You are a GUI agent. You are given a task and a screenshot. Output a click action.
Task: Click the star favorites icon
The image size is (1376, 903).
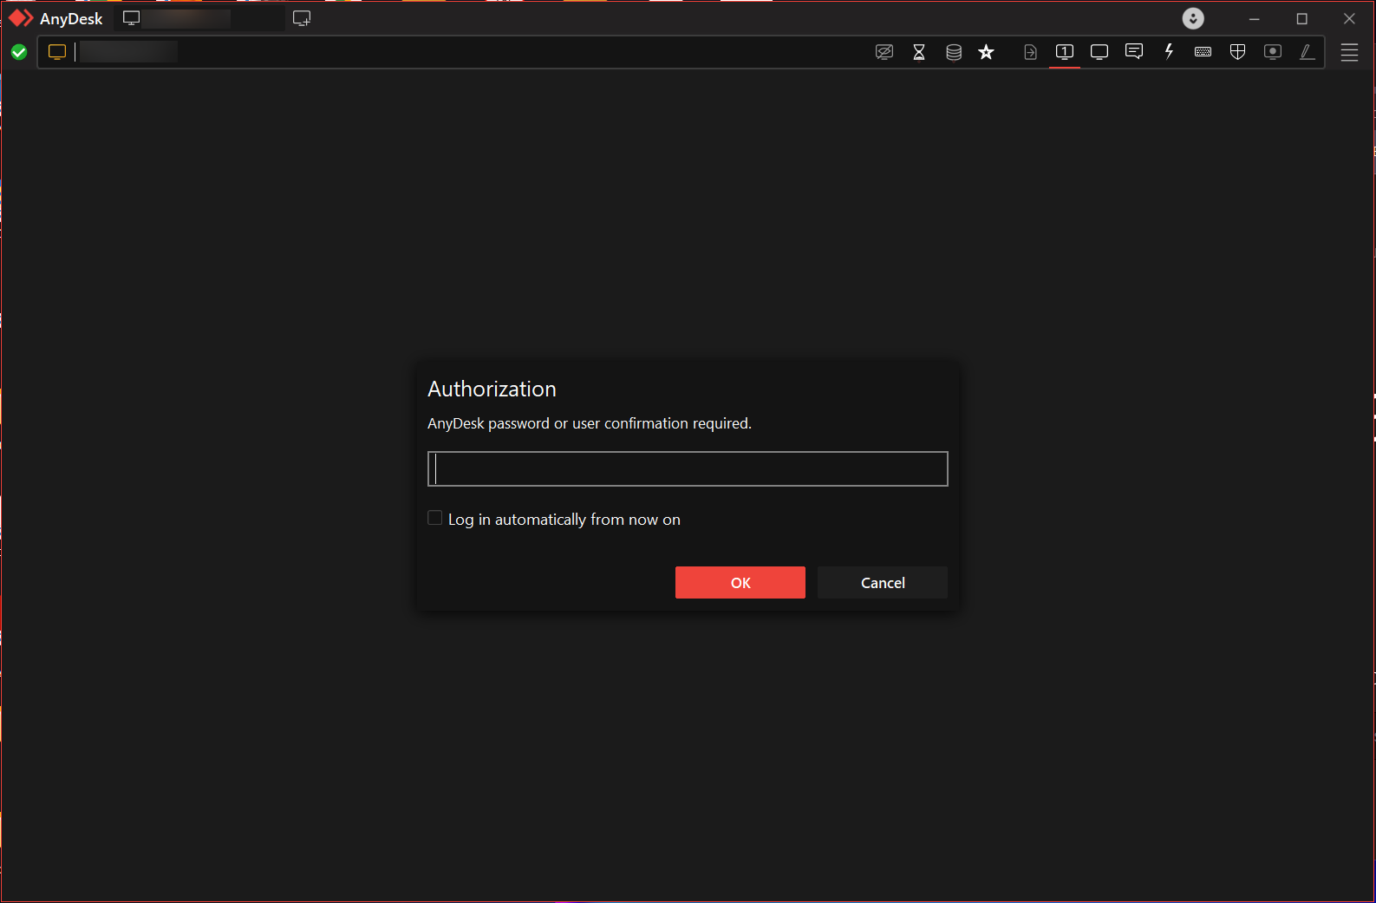986,52
